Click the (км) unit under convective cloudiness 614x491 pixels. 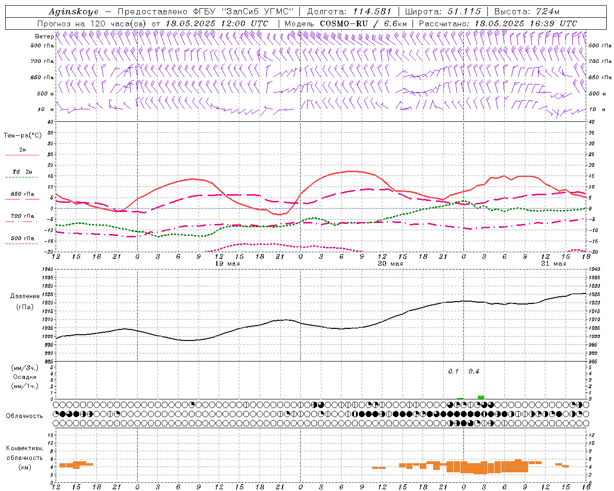24,467
